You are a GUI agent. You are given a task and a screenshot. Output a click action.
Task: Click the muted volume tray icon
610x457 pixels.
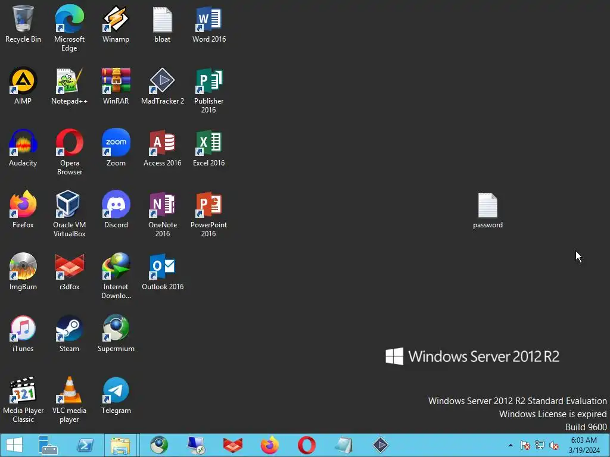point(554,445)
